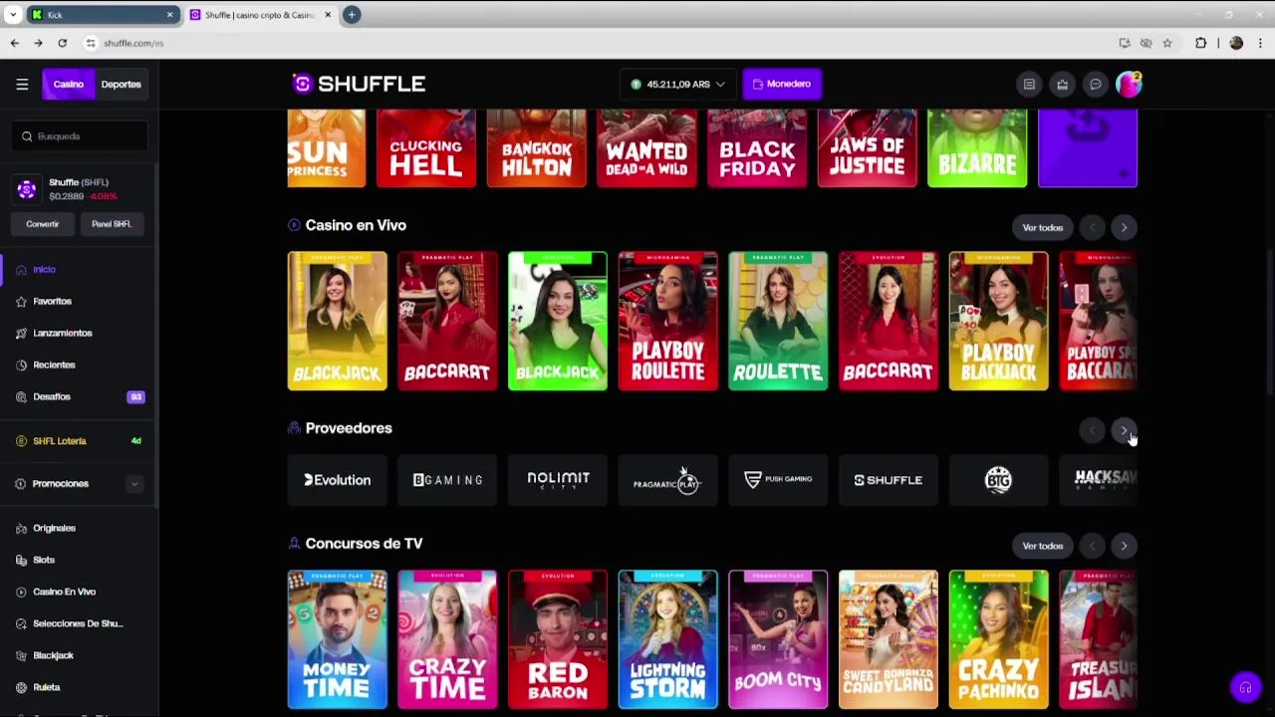Open the live support headset button
The width and height of the screenshot is (1275, 717).
[x=1245, y=687]
